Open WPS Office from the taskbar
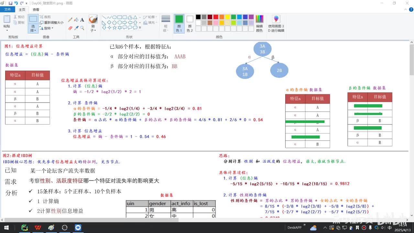 pyautogui.click(x=38, y=227)
